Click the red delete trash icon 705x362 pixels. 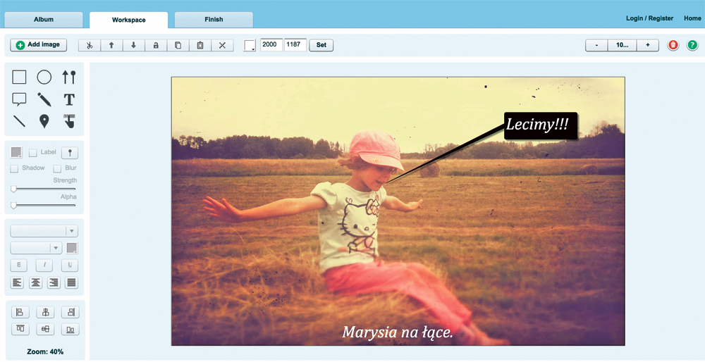(x=673, y=45)
